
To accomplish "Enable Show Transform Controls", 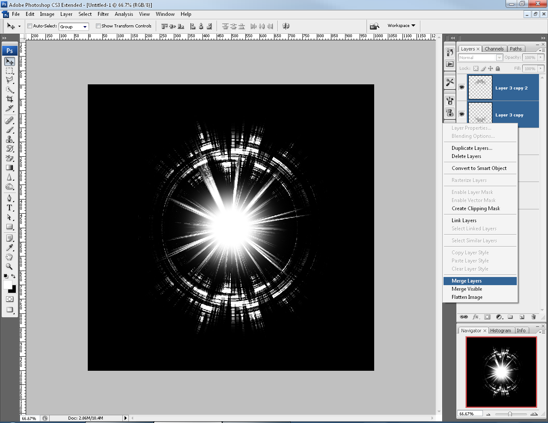I will (x=98, y=26).
